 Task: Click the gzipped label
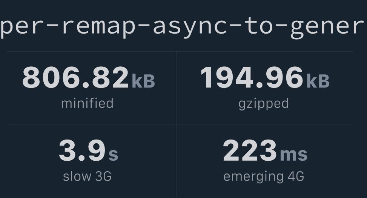(264, 104)
